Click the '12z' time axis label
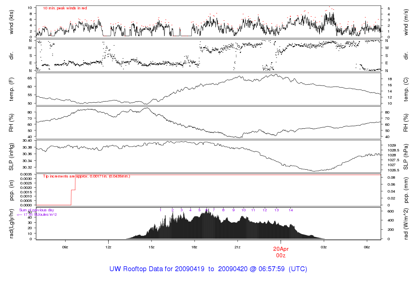The width and height of the screenshot is (417, 285). 108,247
